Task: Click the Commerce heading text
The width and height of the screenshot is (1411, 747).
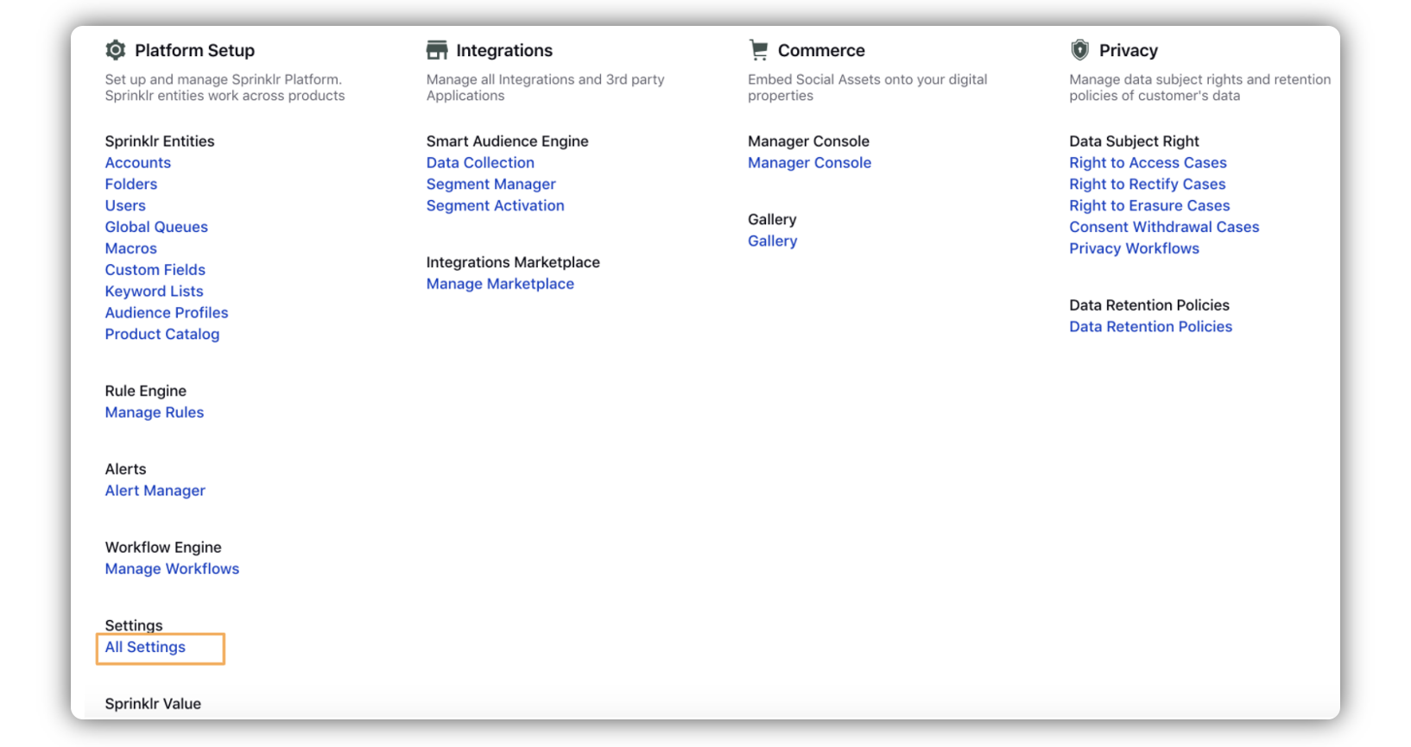Action: coord(821,51)
